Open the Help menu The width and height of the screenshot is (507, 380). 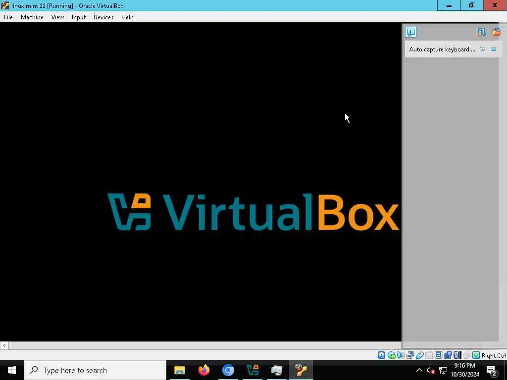127,17
